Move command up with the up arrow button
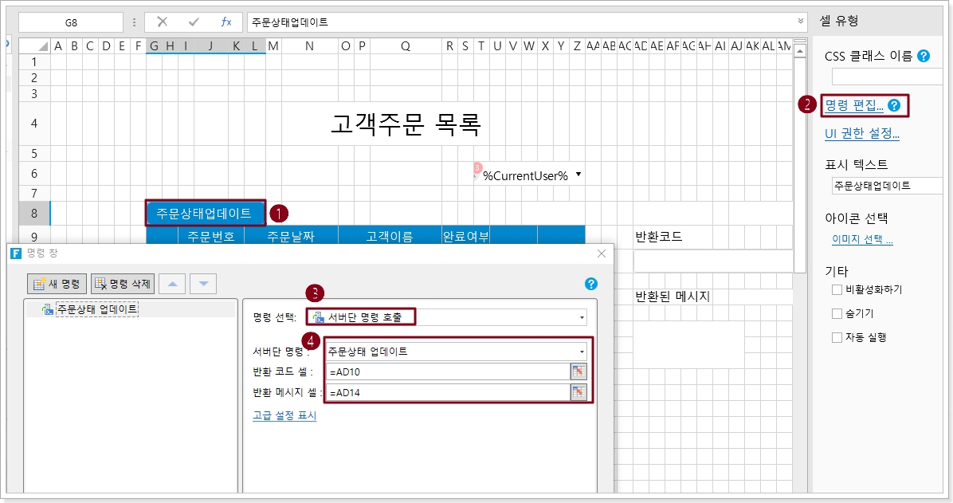Viewport: 953px width, 503px height. 171,283
